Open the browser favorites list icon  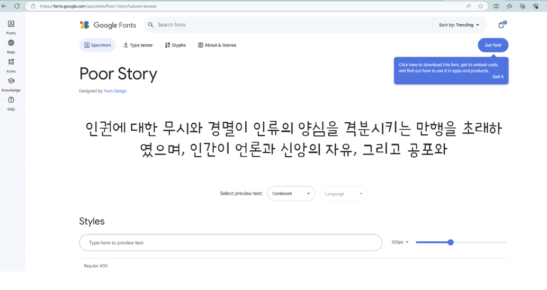(509, 6)
